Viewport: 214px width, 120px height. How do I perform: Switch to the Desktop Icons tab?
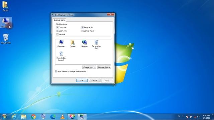59,20
